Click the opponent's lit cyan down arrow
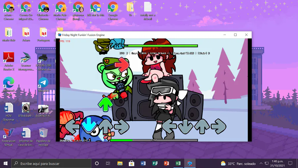This screenshot has height=168, width=298. pos(88,125)
